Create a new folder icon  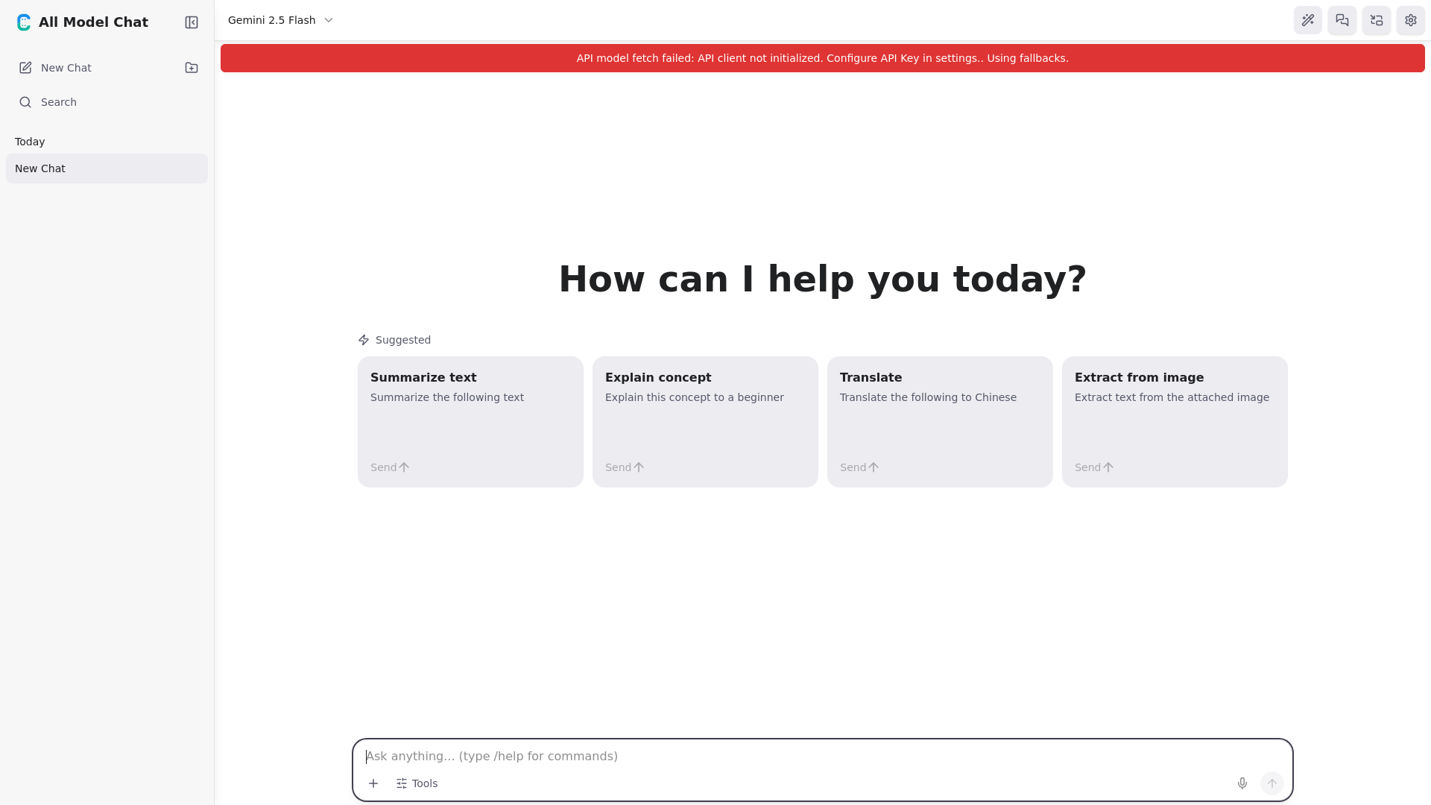coord(192,68)
